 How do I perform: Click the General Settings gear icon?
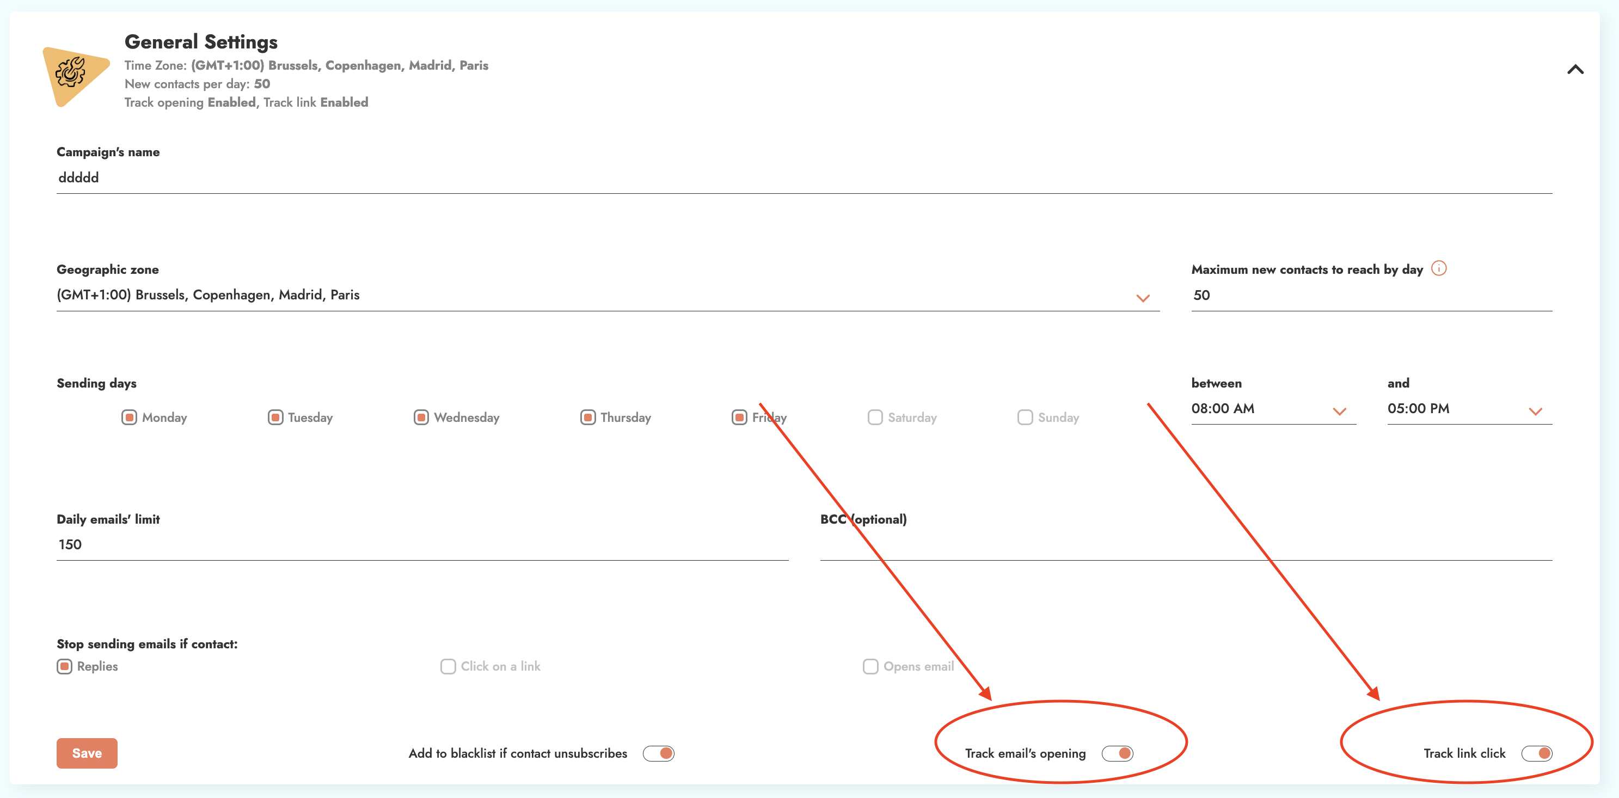pos(71,73)
